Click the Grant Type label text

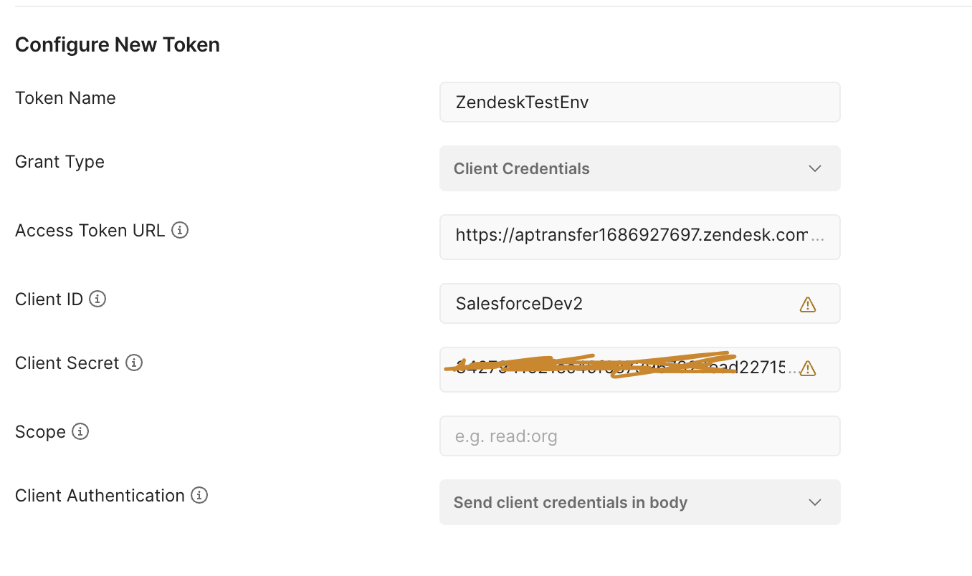(x=59, y=162)
